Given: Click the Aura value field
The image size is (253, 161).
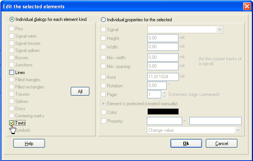Looking at the screenshot, I should (162, 77).
